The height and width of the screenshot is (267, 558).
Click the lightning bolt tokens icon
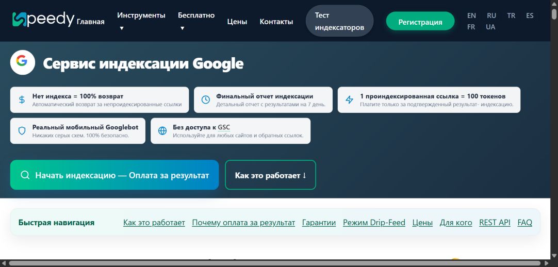[349, 100]
